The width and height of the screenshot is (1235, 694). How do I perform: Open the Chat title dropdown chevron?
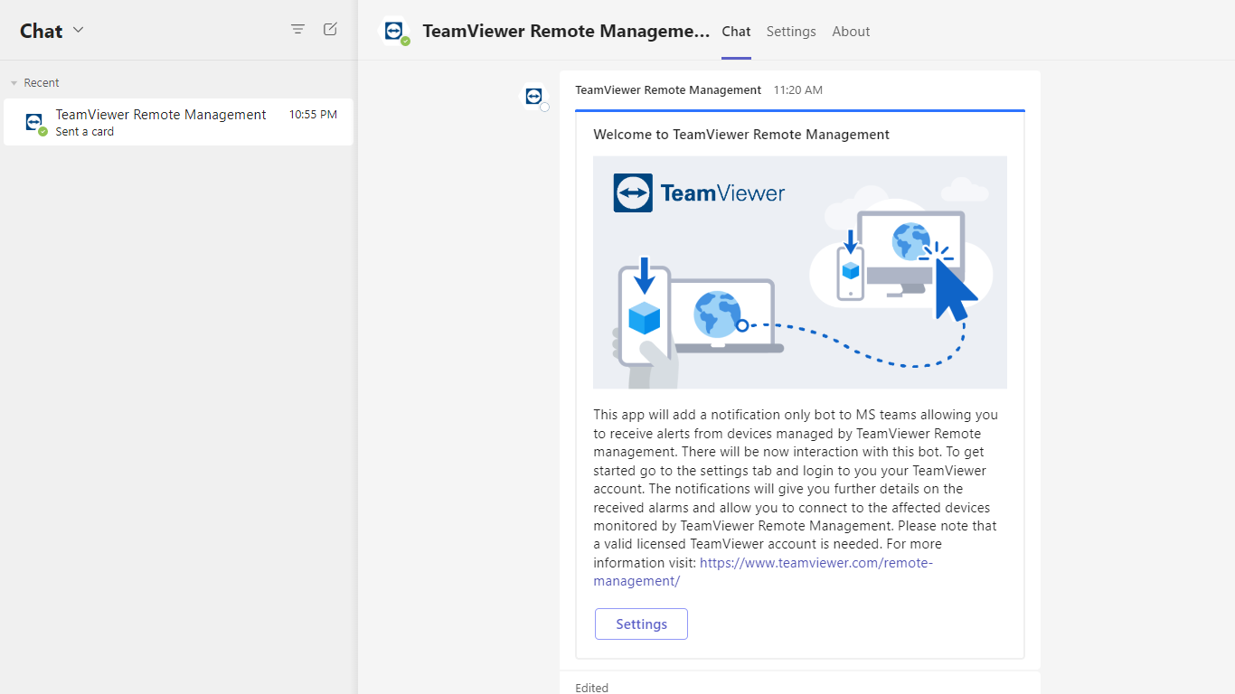tap(78, 30)
